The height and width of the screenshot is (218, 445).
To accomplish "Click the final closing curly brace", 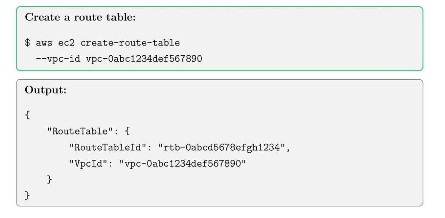I will pos(27,196).
